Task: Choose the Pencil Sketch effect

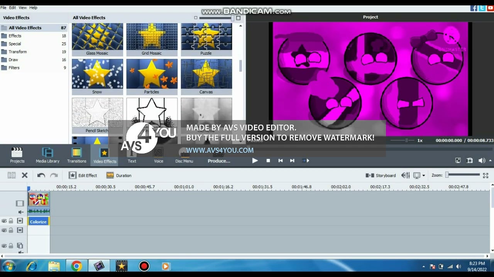Action: (x=97, y=115)
